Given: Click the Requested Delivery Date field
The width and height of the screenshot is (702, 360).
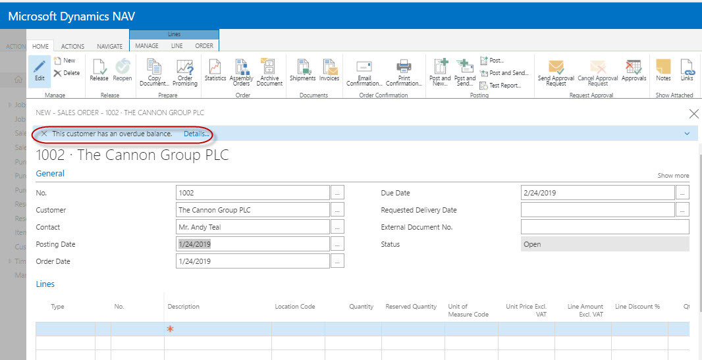Looking at the screenshot, I should [598, 210].
